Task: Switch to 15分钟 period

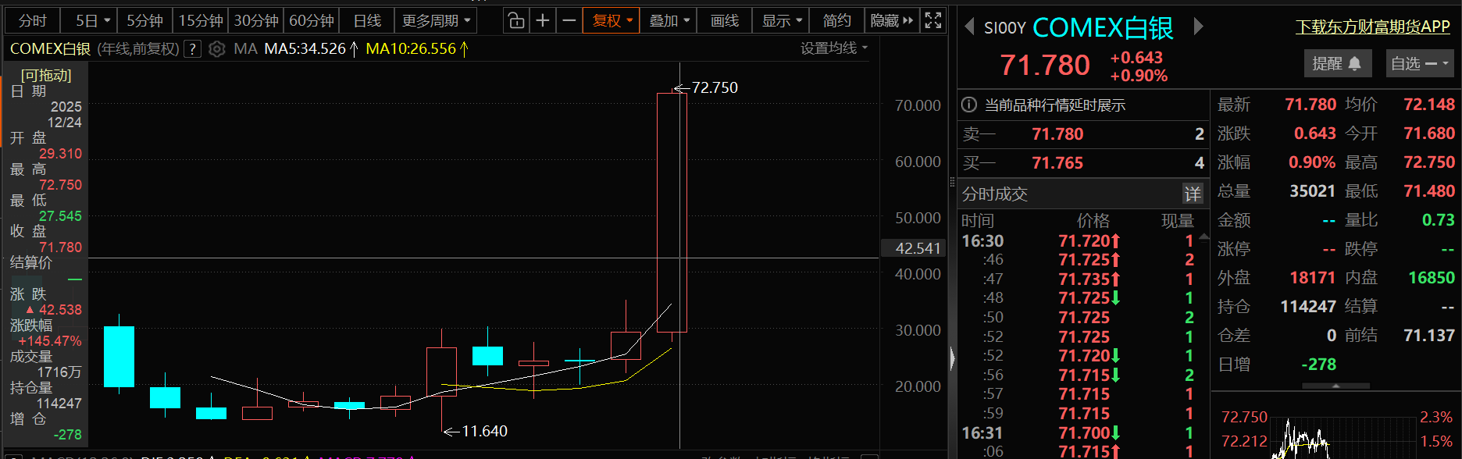Action: (x=201, y=21)
